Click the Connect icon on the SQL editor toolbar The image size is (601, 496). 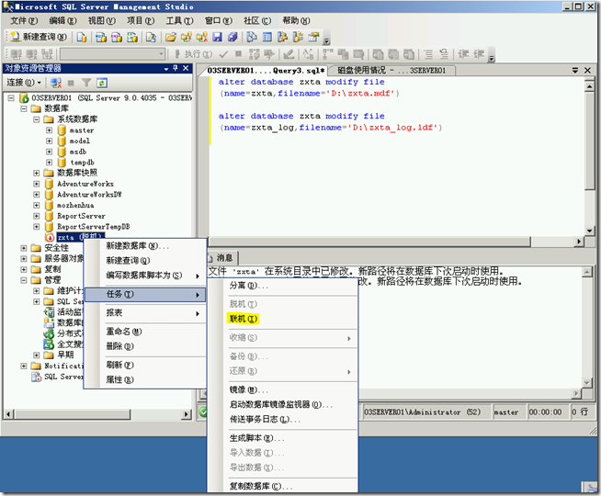(17, 54)
